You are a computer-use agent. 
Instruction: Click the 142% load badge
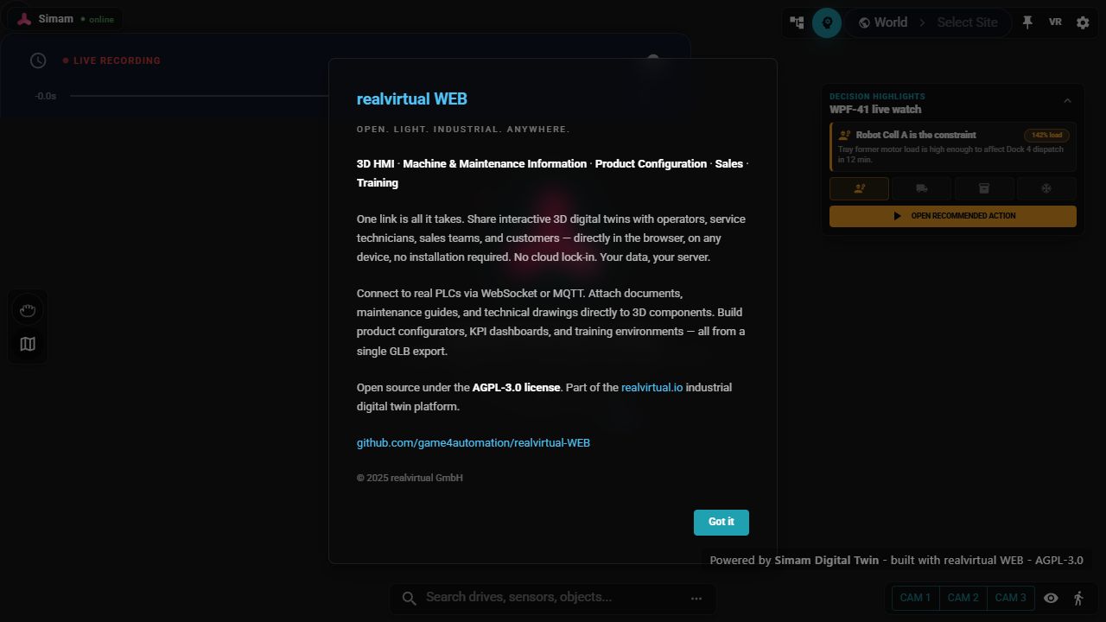click(x=1046, y=135)
